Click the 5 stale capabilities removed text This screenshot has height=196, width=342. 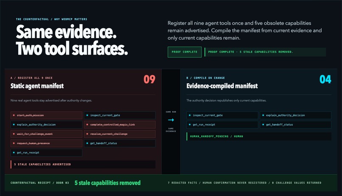[107, 183]
